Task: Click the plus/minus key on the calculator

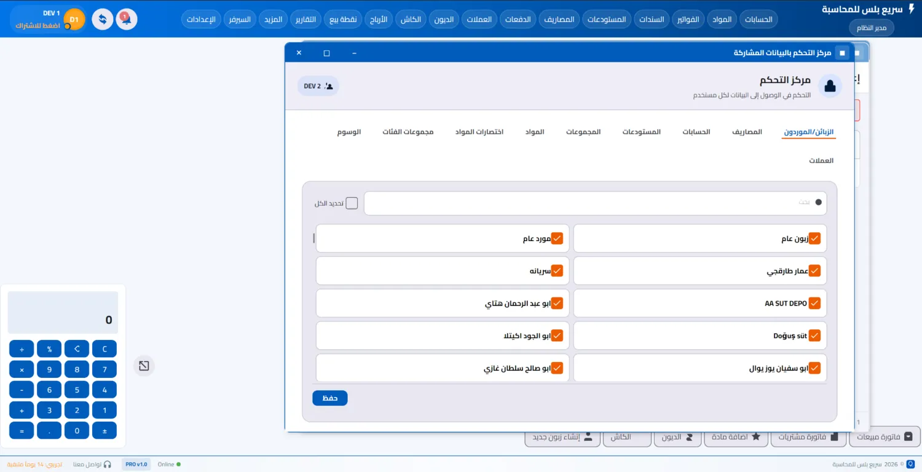Action: 104,430
